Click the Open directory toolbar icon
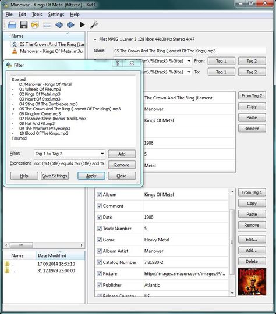Viewport: 276px width, 314px height. pyautogui.click(x=12, y=25)
